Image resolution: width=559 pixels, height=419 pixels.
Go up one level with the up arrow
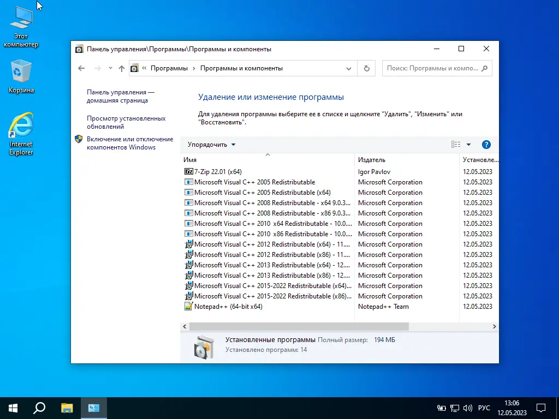[122, 68]
